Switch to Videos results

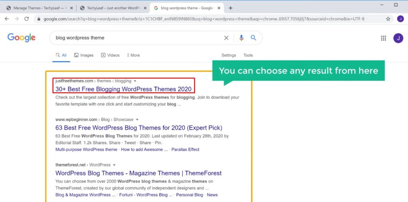[110, 55]
